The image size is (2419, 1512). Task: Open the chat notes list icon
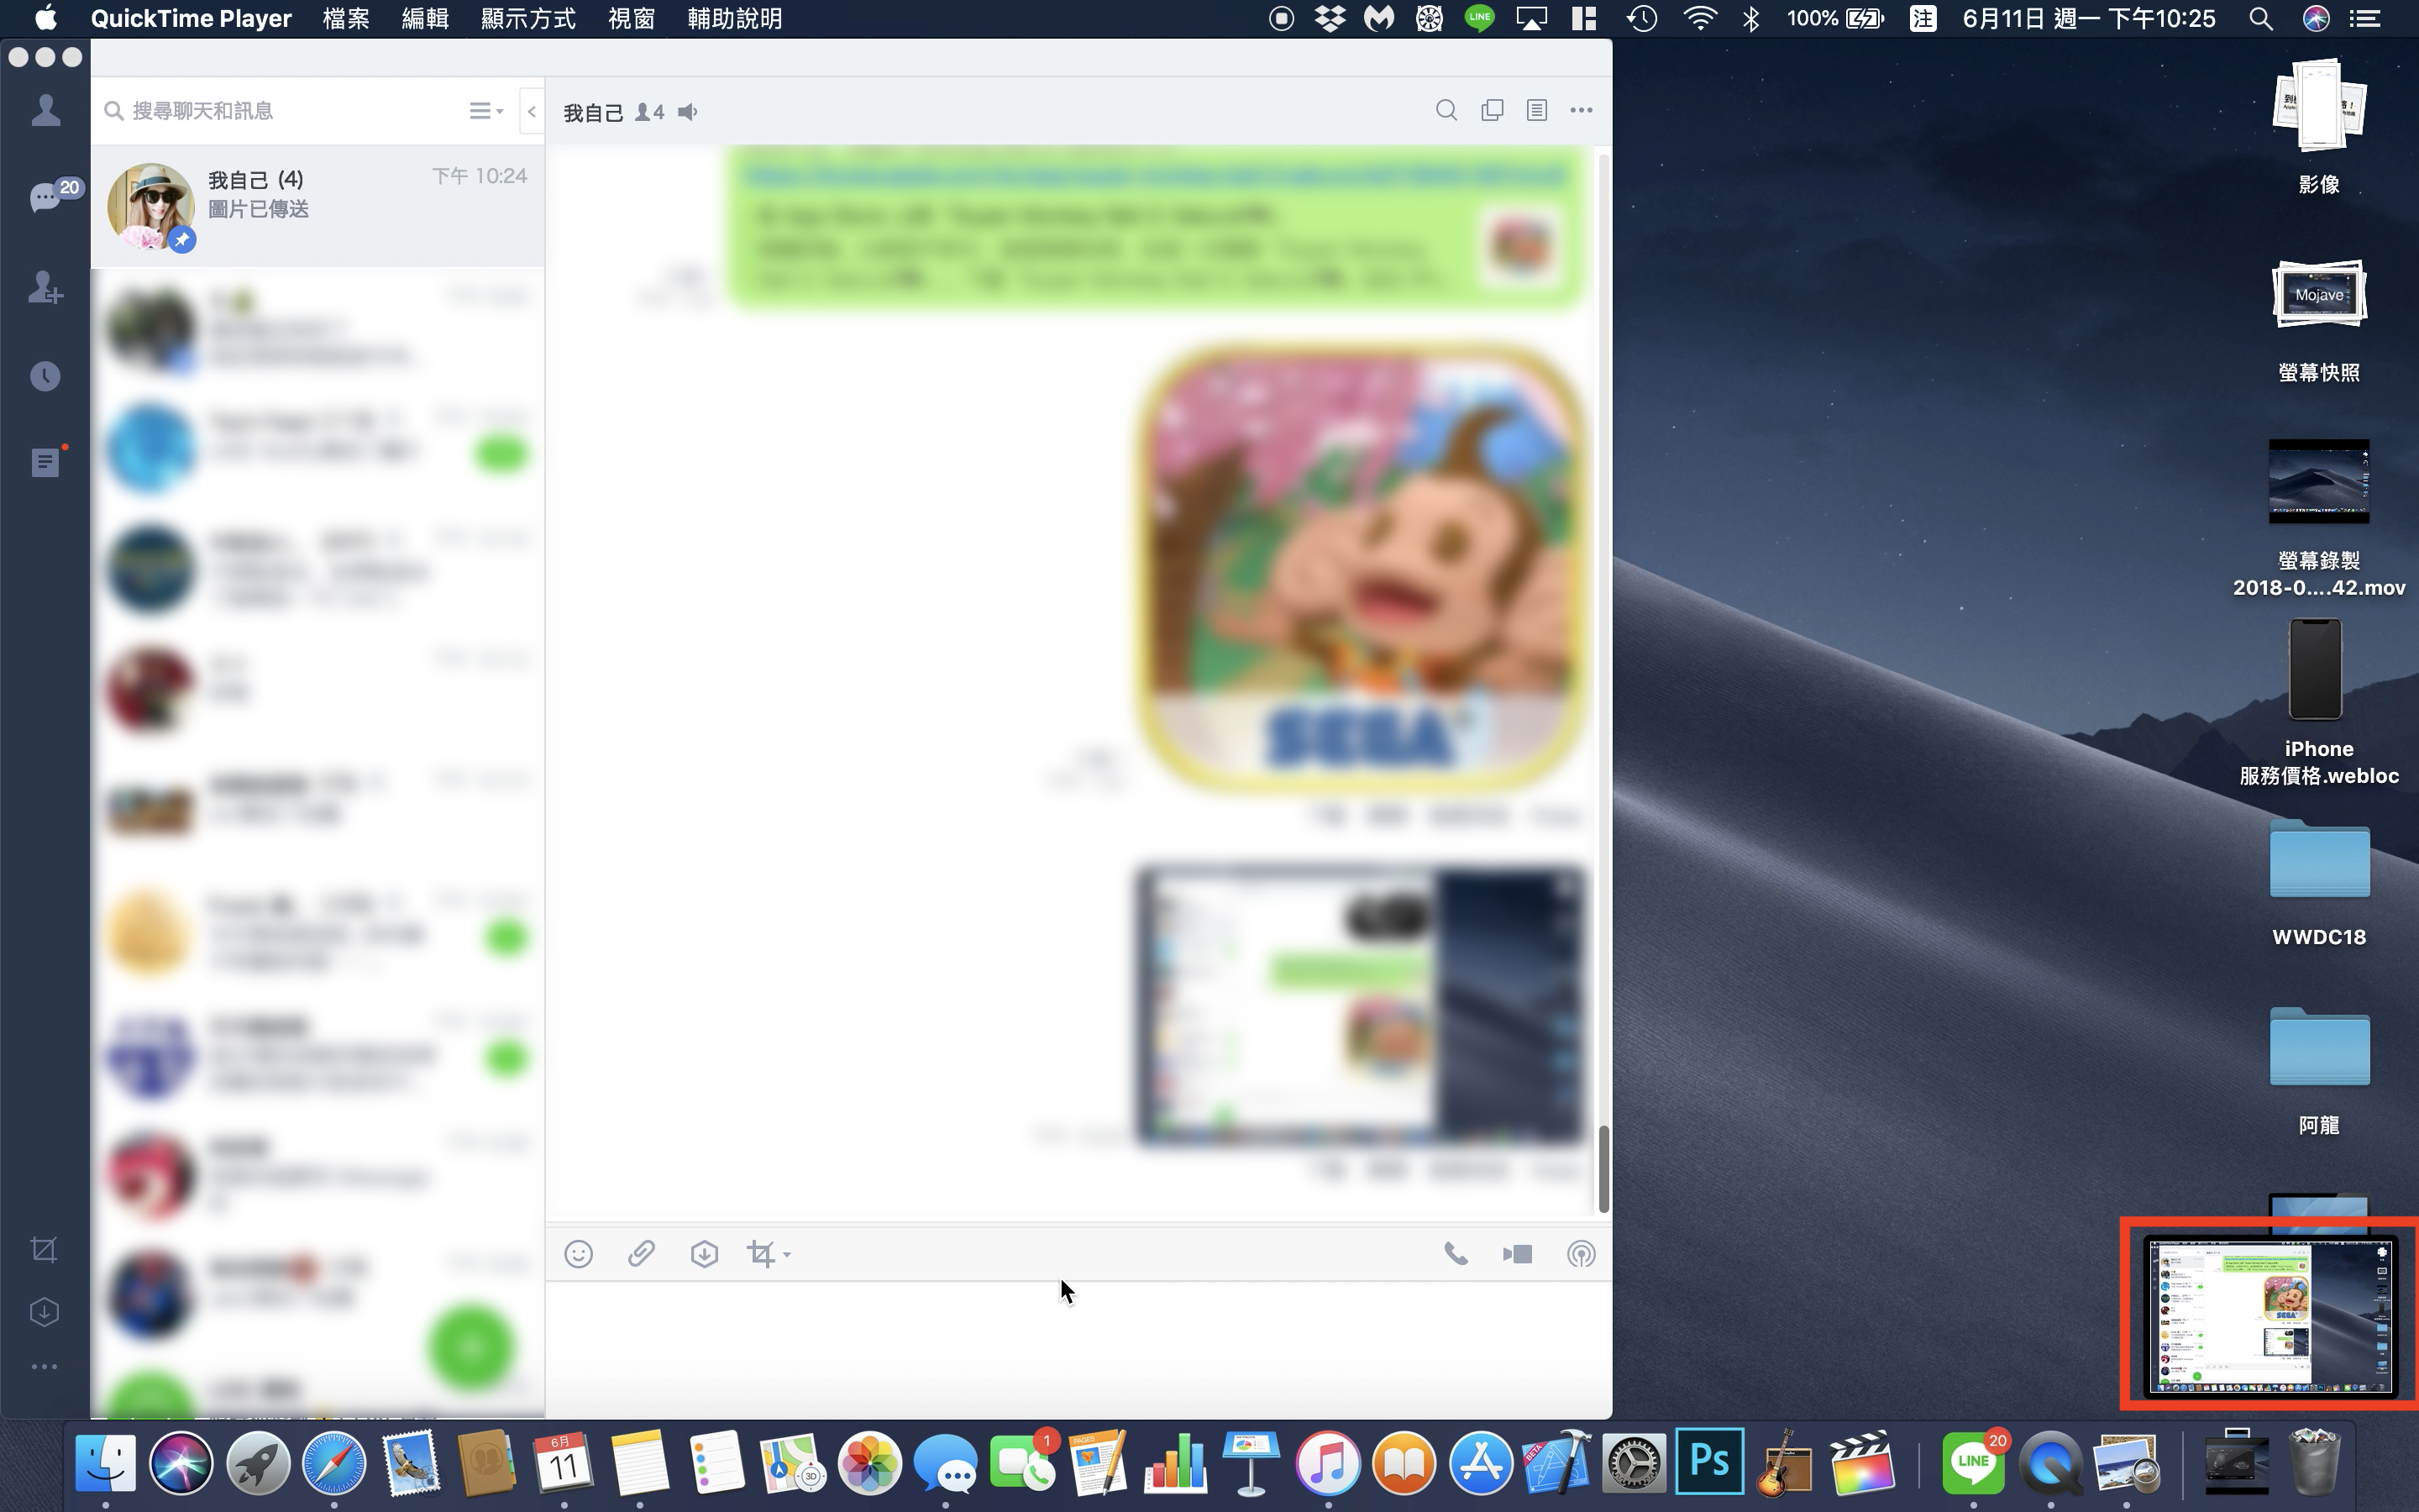tap(1537, 110)
